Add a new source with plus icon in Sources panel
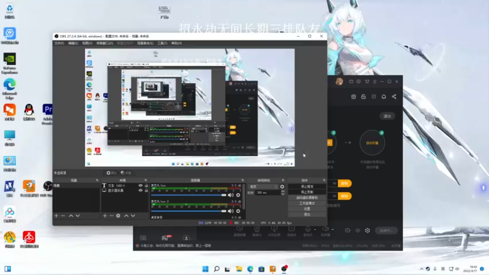 click(105, 216)
